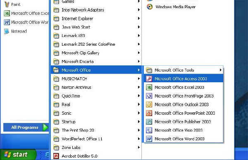The width and height of the screenshot is (248, 160).
Task: Click the FrontPage 2003 icon
Action: (149, 96)
